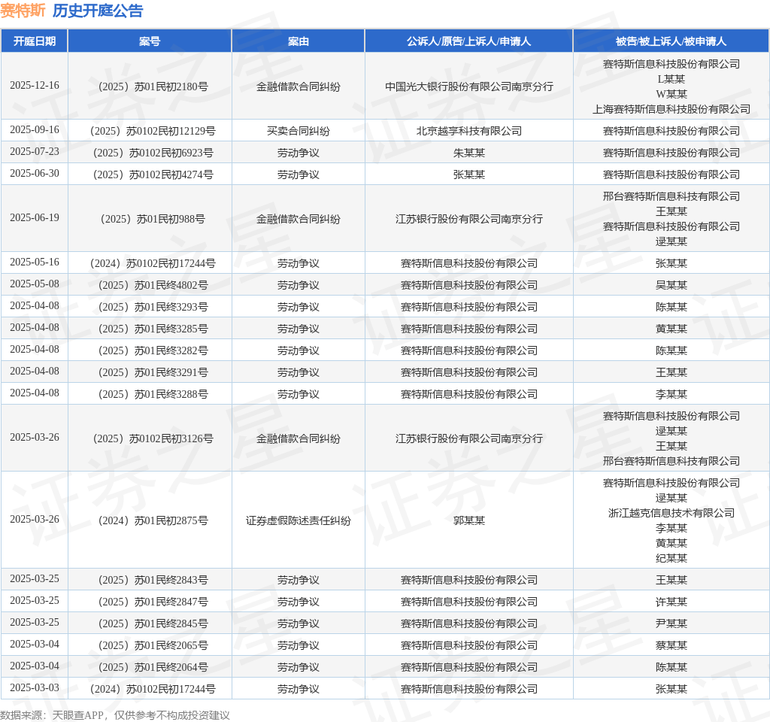This screenshot has width=770, height=722.
Task: Click defendant 许某某
Action: pyautogui.click(x=671, y=602)
